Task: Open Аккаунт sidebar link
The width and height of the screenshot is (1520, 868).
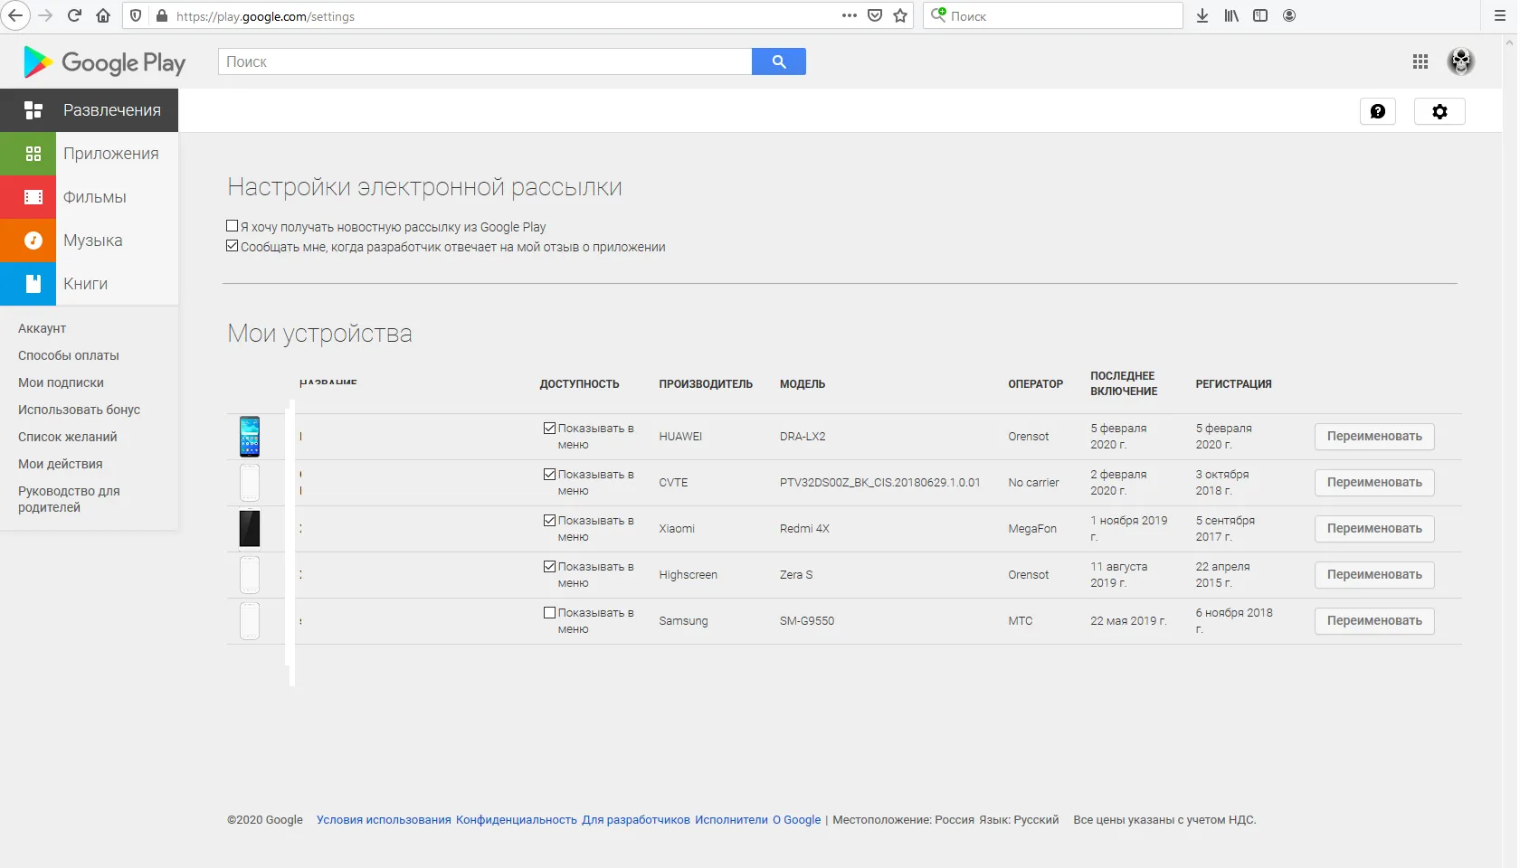Action: pos(42,328)
